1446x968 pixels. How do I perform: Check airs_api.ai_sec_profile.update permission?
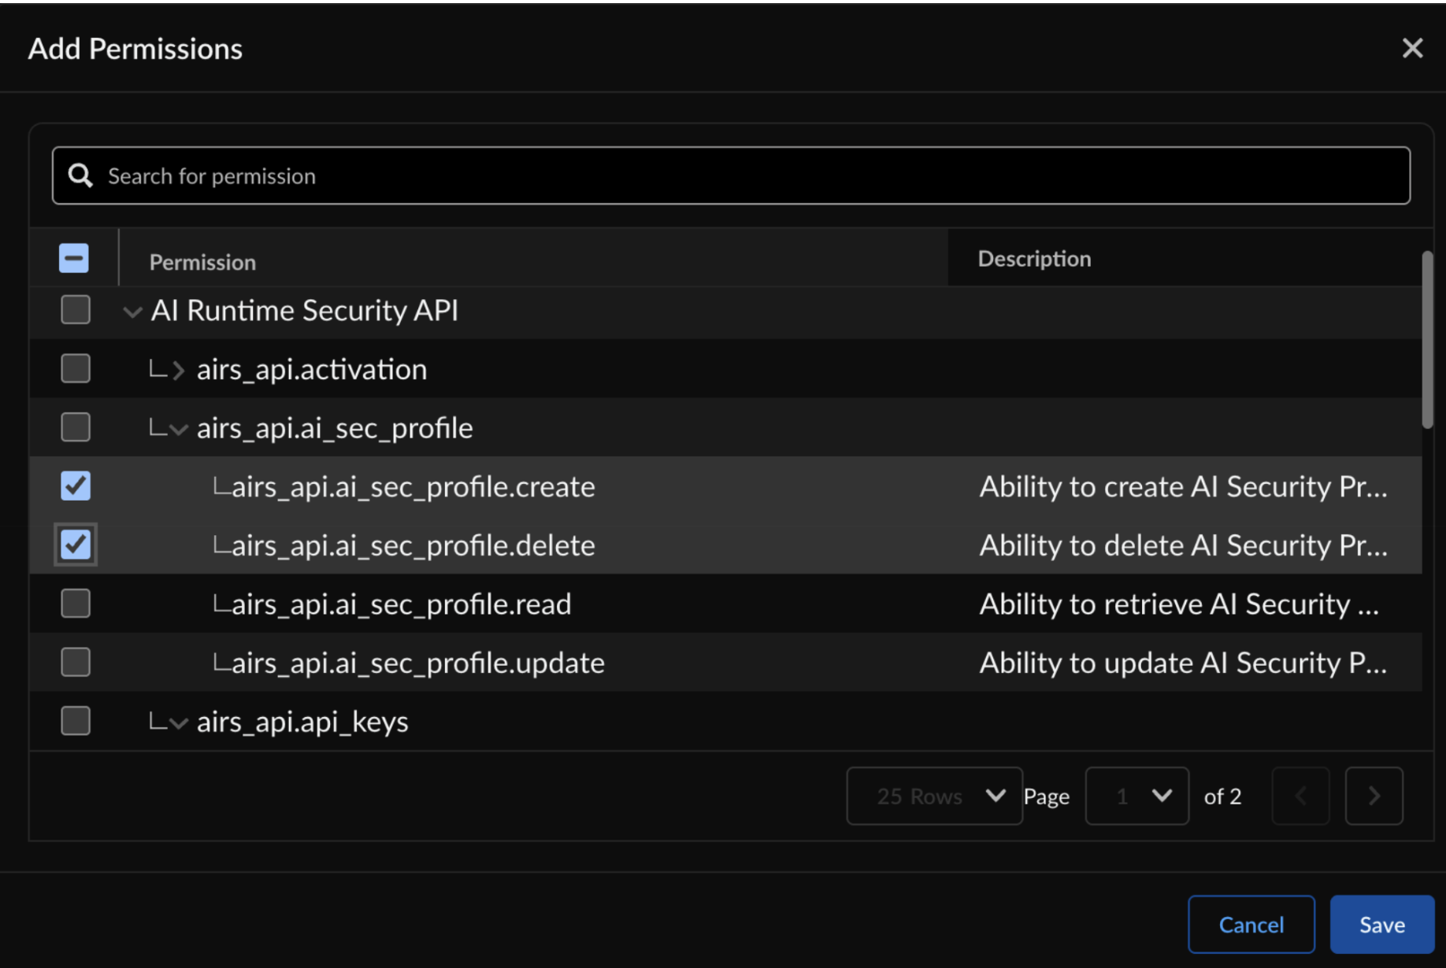[x=75, y=661]
